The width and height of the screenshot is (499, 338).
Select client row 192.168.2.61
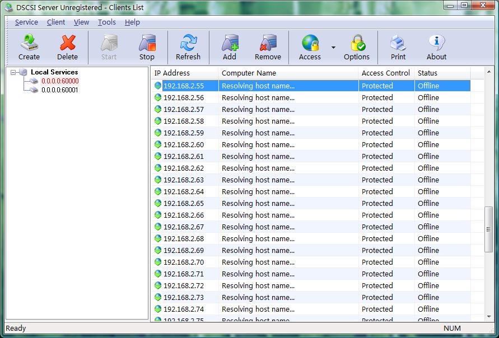tap(311, 157)
